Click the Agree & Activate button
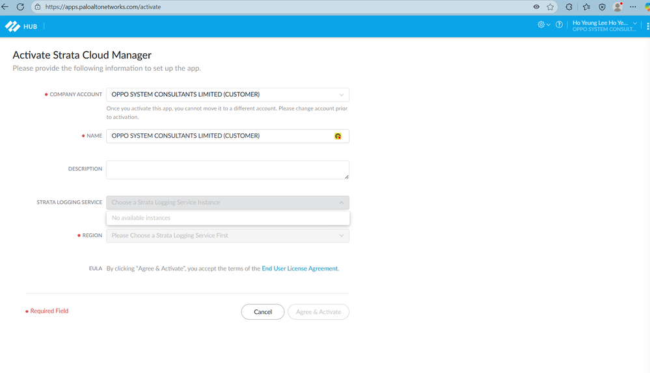This screenshot has width=650, height=373. pyautogui.click(x=318, y=312)
